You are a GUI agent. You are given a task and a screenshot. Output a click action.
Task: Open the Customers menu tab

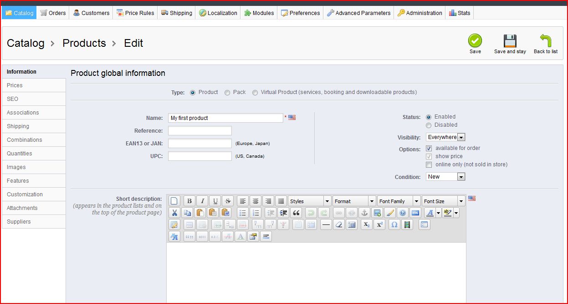pyautogui.click(x=91, y=13)
